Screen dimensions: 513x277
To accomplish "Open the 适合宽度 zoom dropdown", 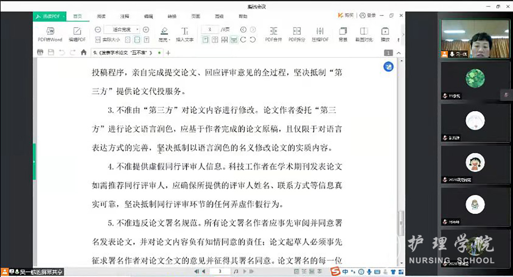I will 122,30.
